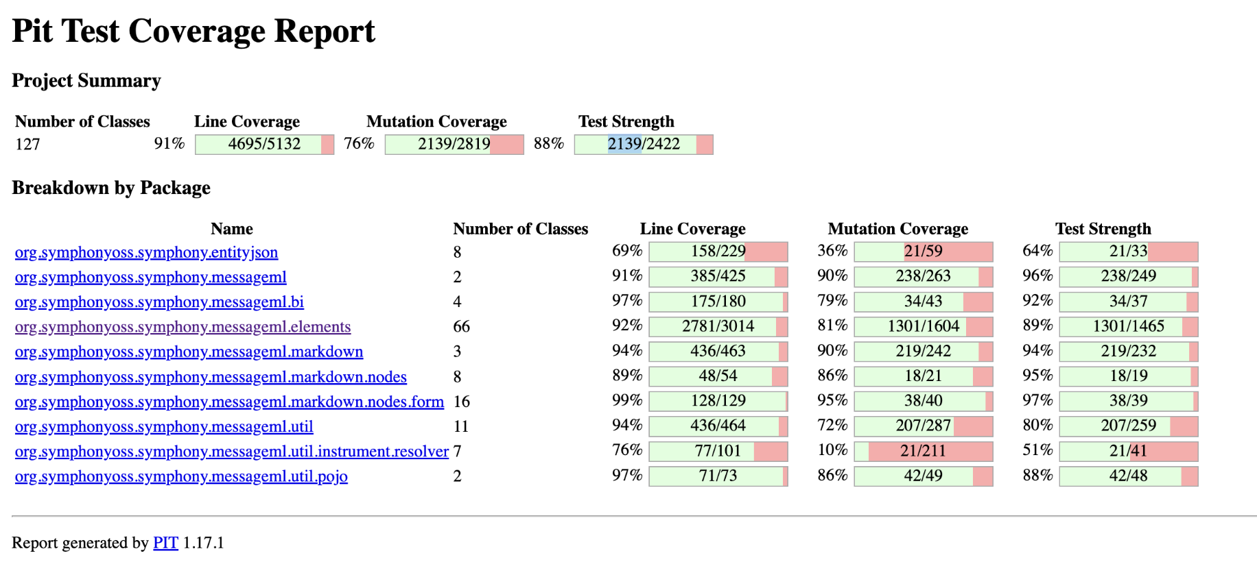Open the markdown.nodes.form package link
The height and width of the screenshot is (562, 1257).
(229, 402)
